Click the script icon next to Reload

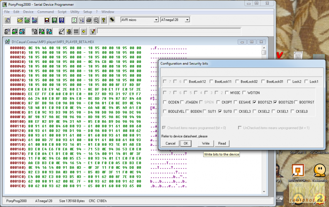tap(81, 20)
